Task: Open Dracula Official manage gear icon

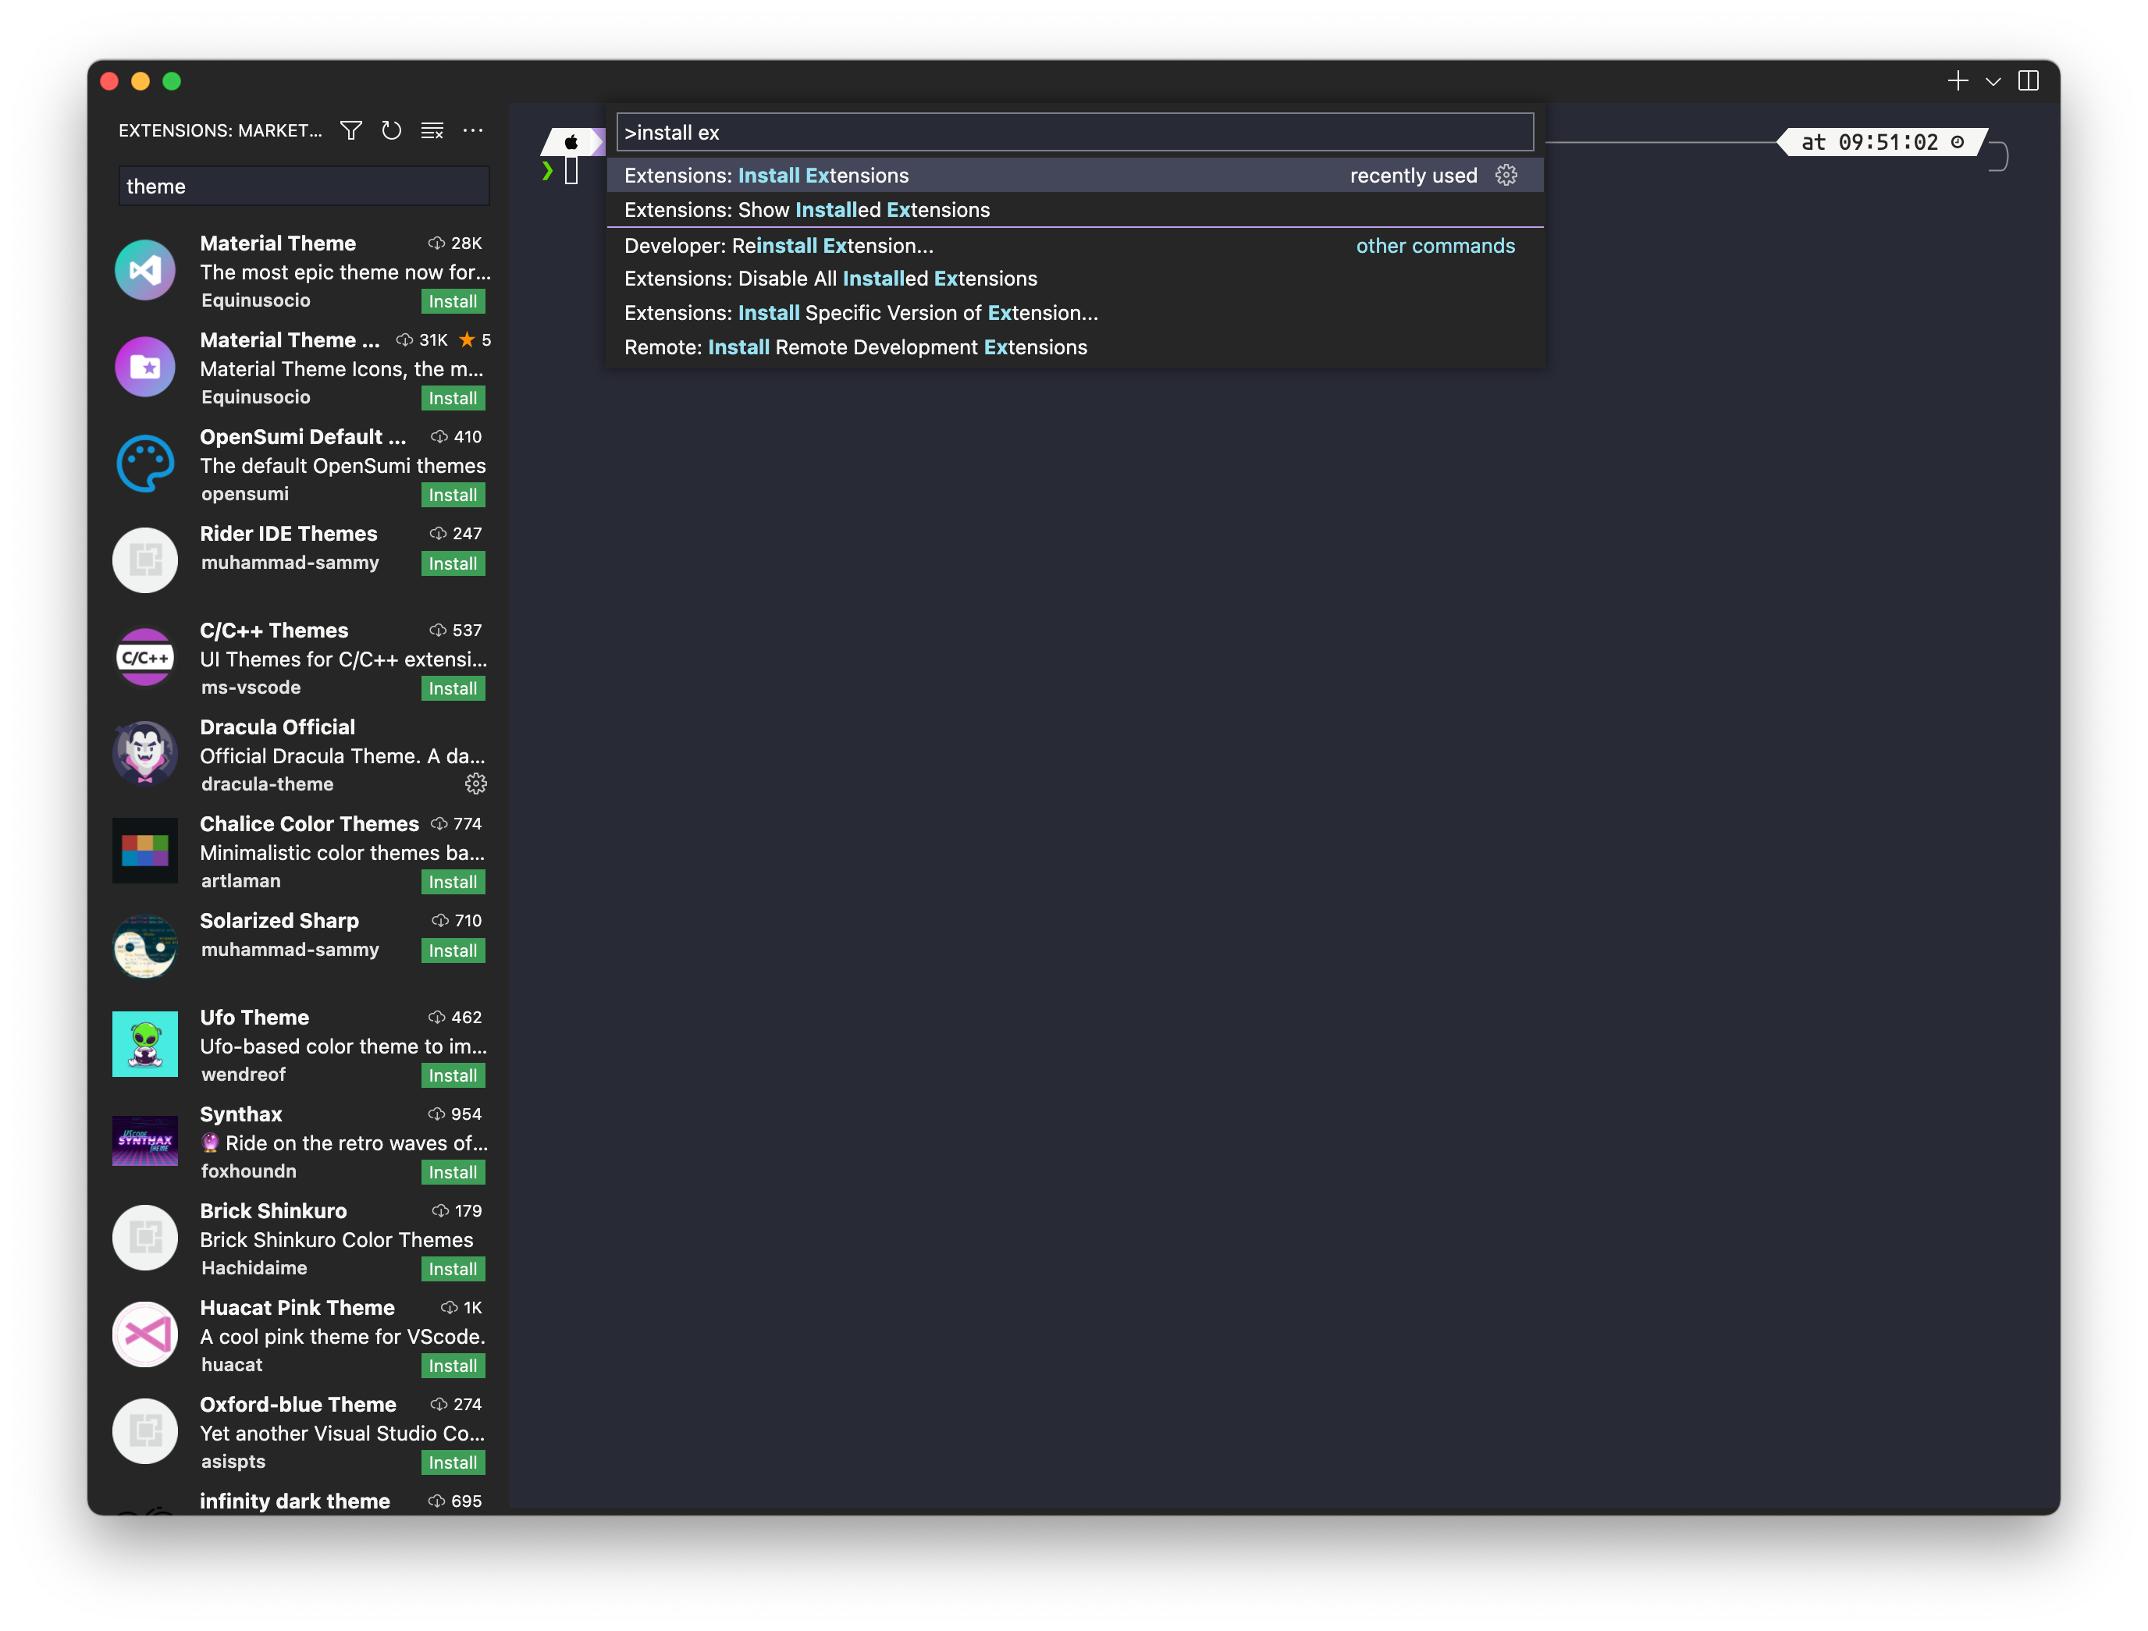Action: [476, 784]
